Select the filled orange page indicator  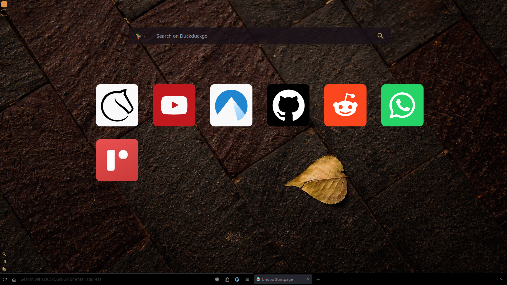pyautogui.click(x=4, y=4)
